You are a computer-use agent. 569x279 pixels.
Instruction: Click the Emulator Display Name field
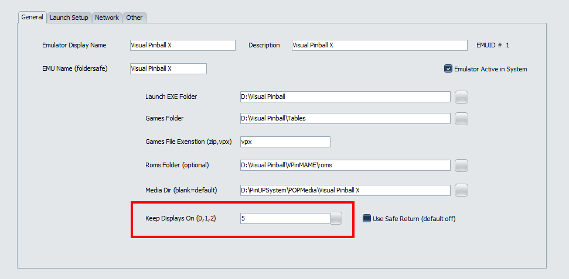coord(182,46)
